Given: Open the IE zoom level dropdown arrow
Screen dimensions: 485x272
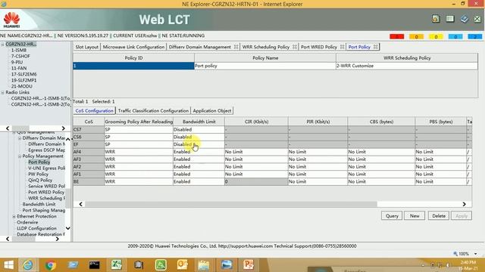Looking at the screenshot, I should [x=475, y=254].
